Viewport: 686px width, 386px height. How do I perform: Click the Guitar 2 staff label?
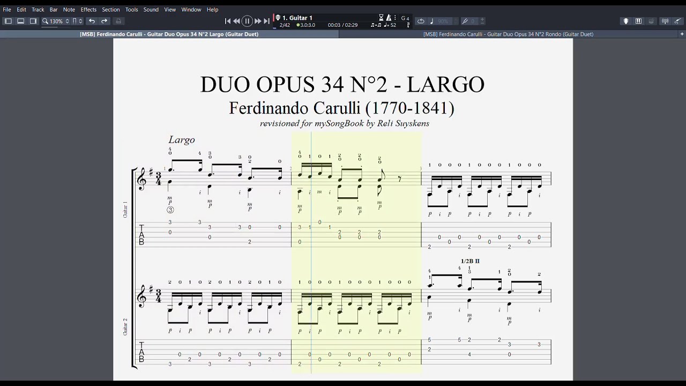point(125,326)
